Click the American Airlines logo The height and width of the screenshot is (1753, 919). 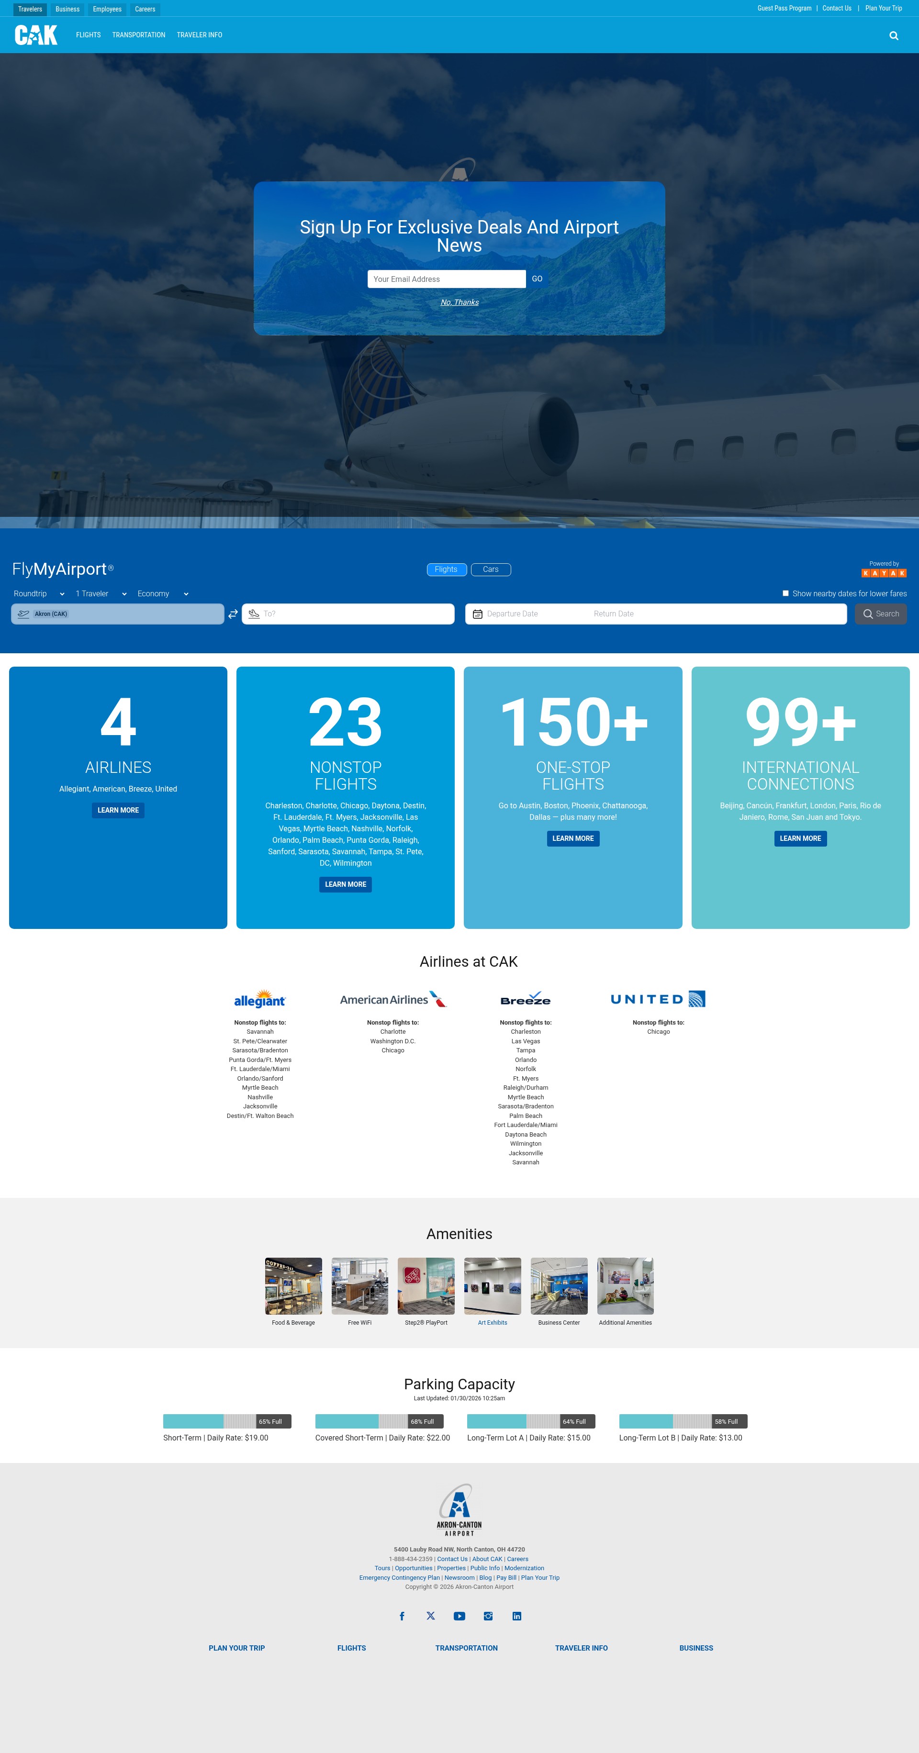click(x=393, y=998)
